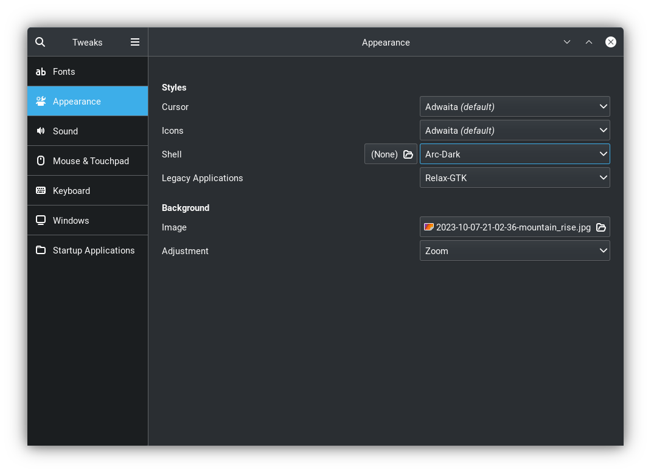Select Sound in the sidebar
The width and height of the screenshot is (651, 473).
[x=88, y=131]
